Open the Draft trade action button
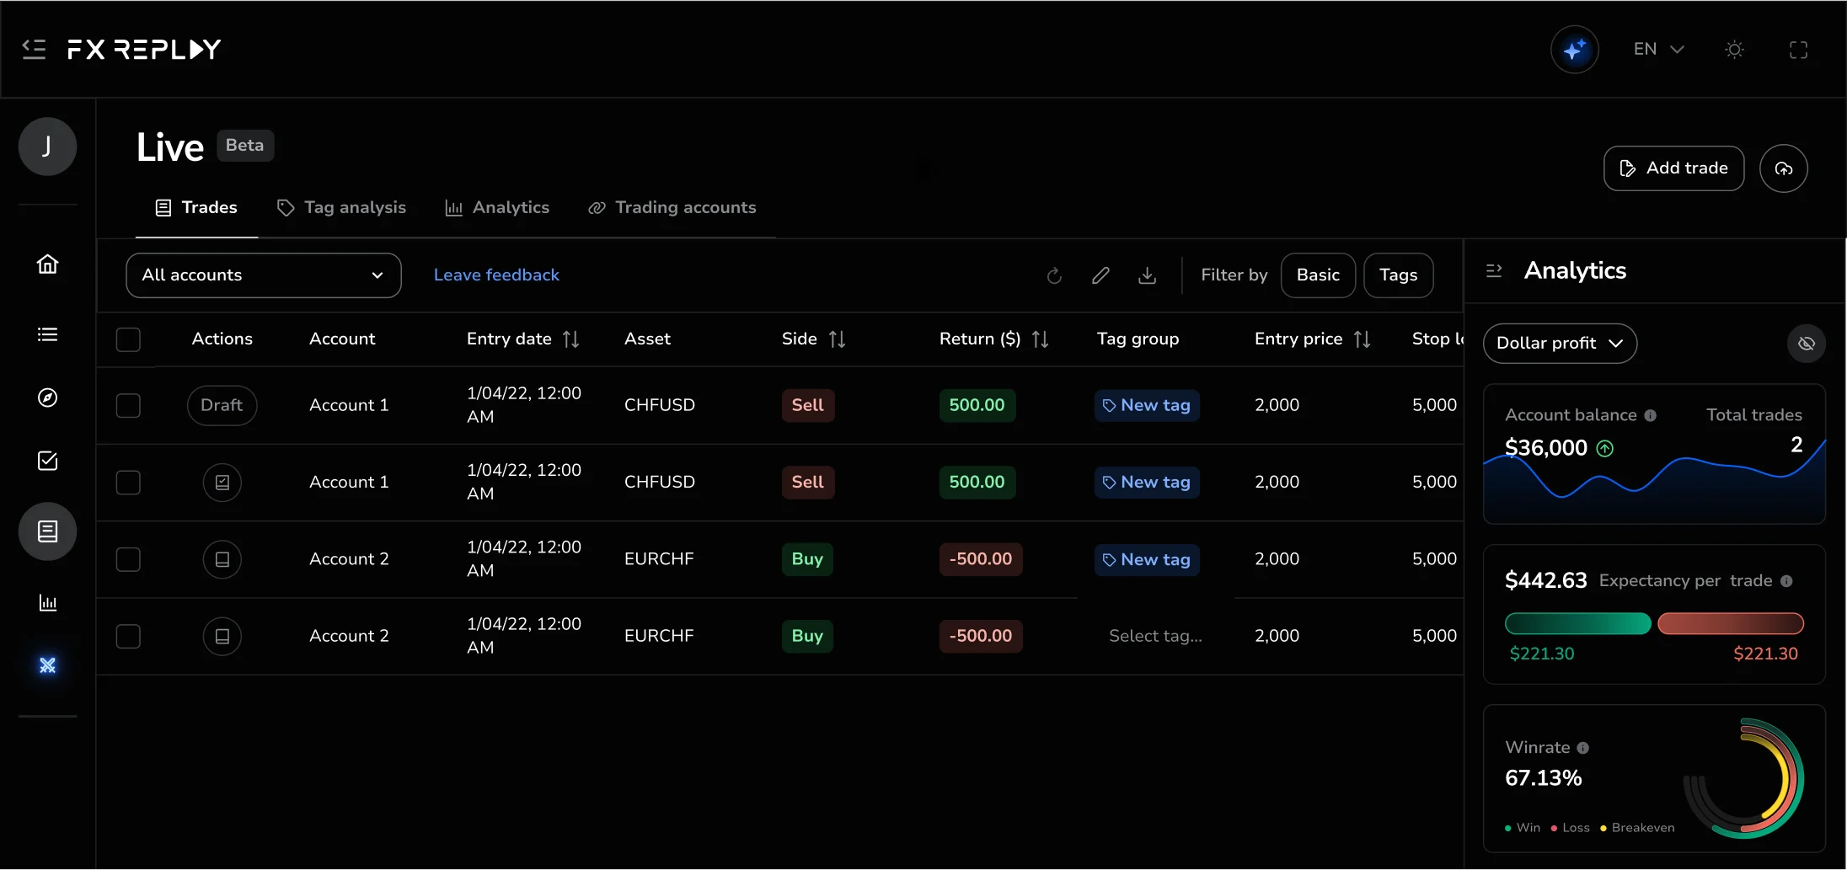This screenshot has height=870, width=1847. coord(222,405)
